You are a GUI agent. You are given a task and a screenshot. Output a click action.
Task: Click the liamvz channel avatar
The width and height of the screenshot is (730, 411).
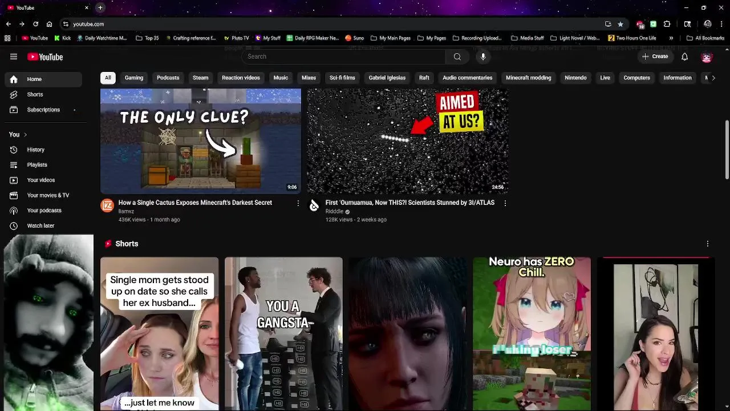pyautogui.click(x=107, y=205)
